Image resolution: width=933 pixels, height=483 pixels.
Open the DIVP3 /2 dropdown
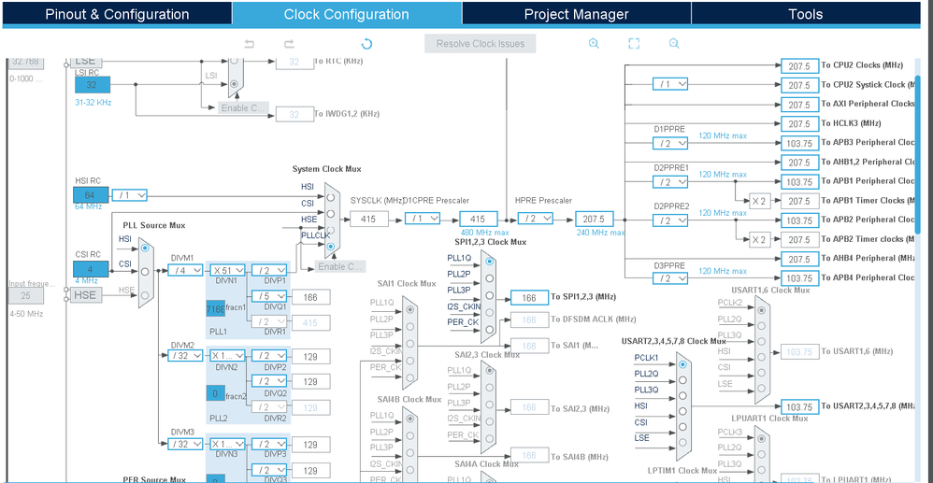269,444
